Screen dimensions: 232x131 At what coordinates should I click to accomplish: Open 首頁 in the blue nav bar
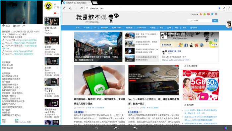77,28
